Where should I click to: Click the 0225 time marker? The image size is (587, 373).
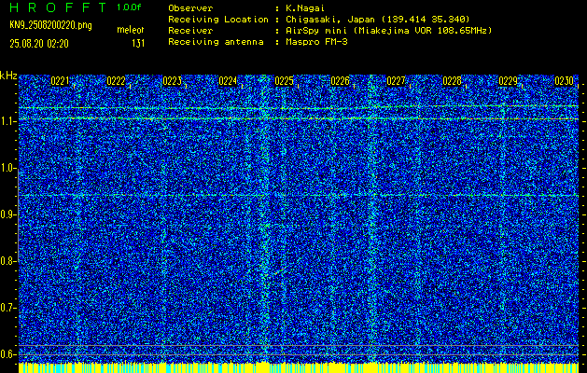284,81
